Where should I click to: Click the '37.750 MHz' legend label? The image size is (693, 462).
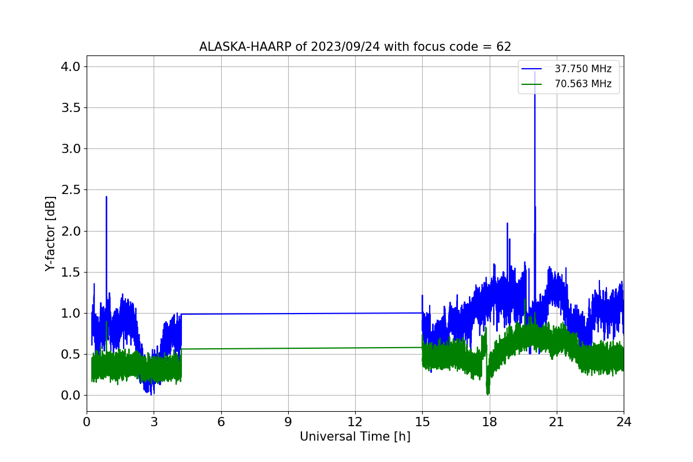tap(583, 69)
